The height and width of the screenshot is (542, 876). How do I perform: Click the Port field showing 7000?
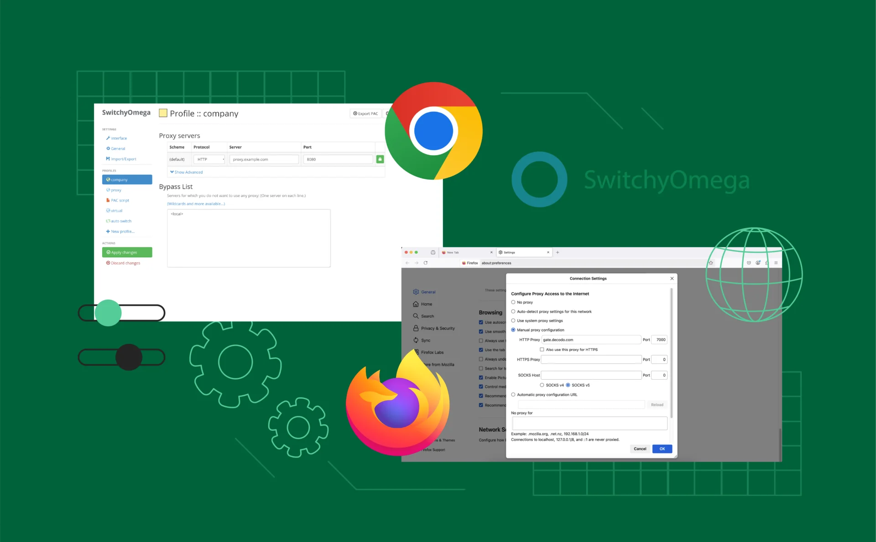click(659, 340)
